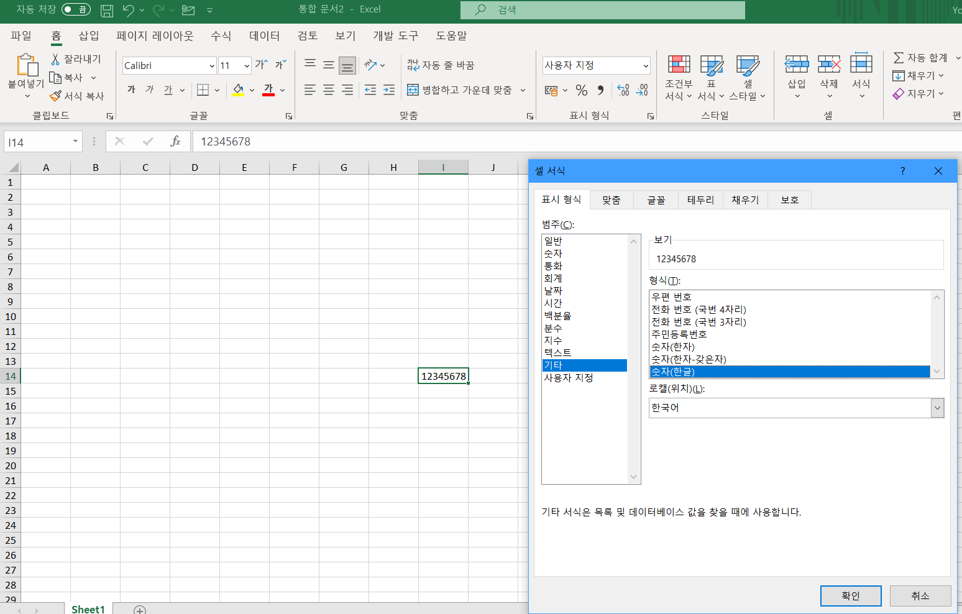Toggle the AutoSave (자동 저장) switch

[x=76, y=9]
